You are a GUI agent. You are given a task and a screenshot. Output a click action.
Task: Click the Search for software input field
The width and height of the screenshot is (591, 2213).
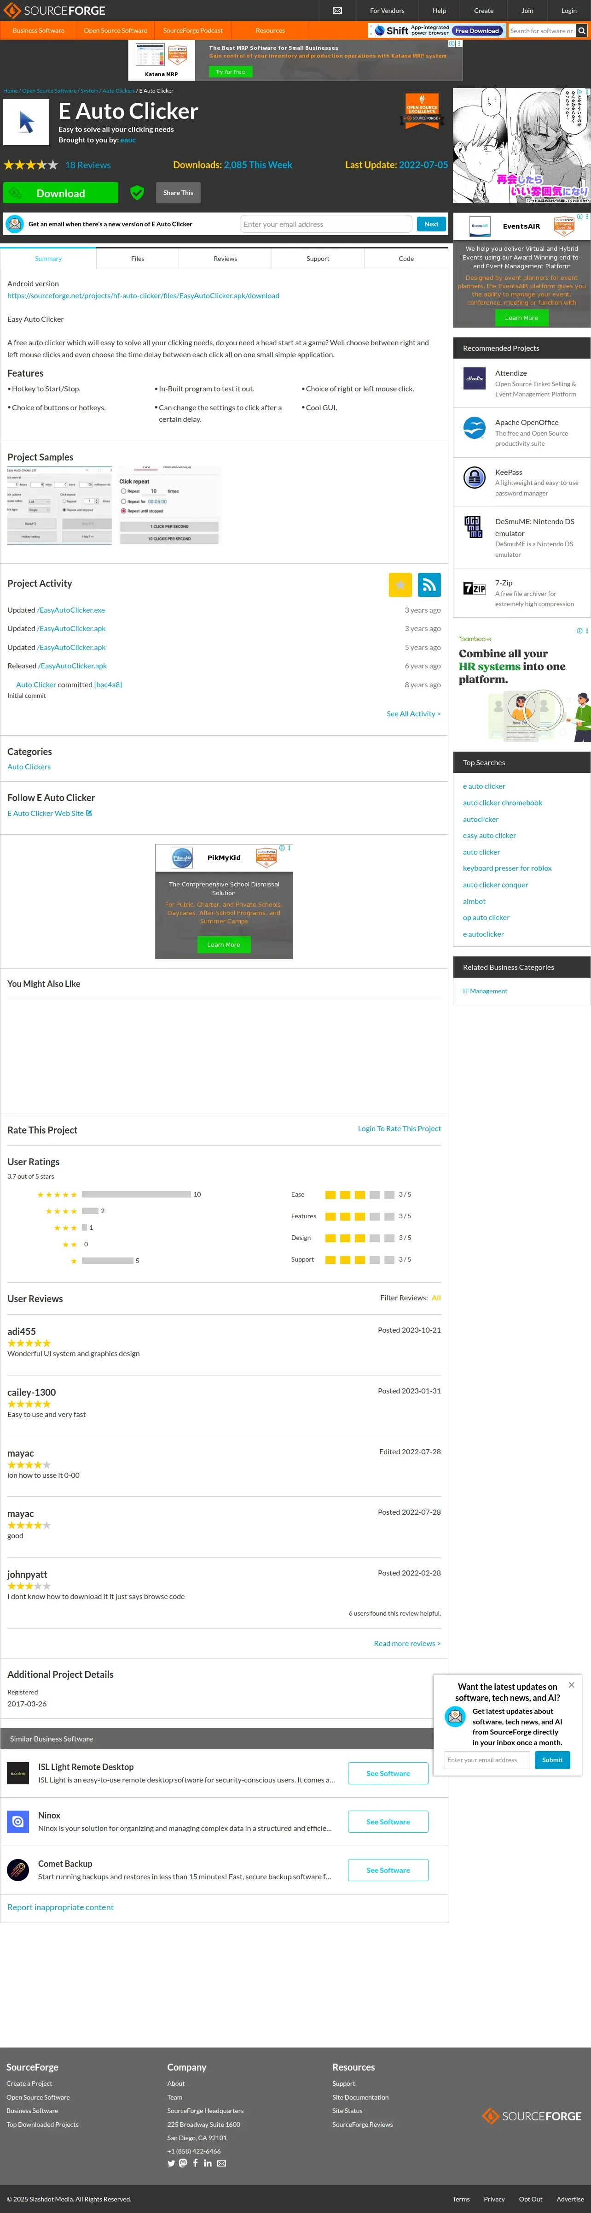click(541, 31)
